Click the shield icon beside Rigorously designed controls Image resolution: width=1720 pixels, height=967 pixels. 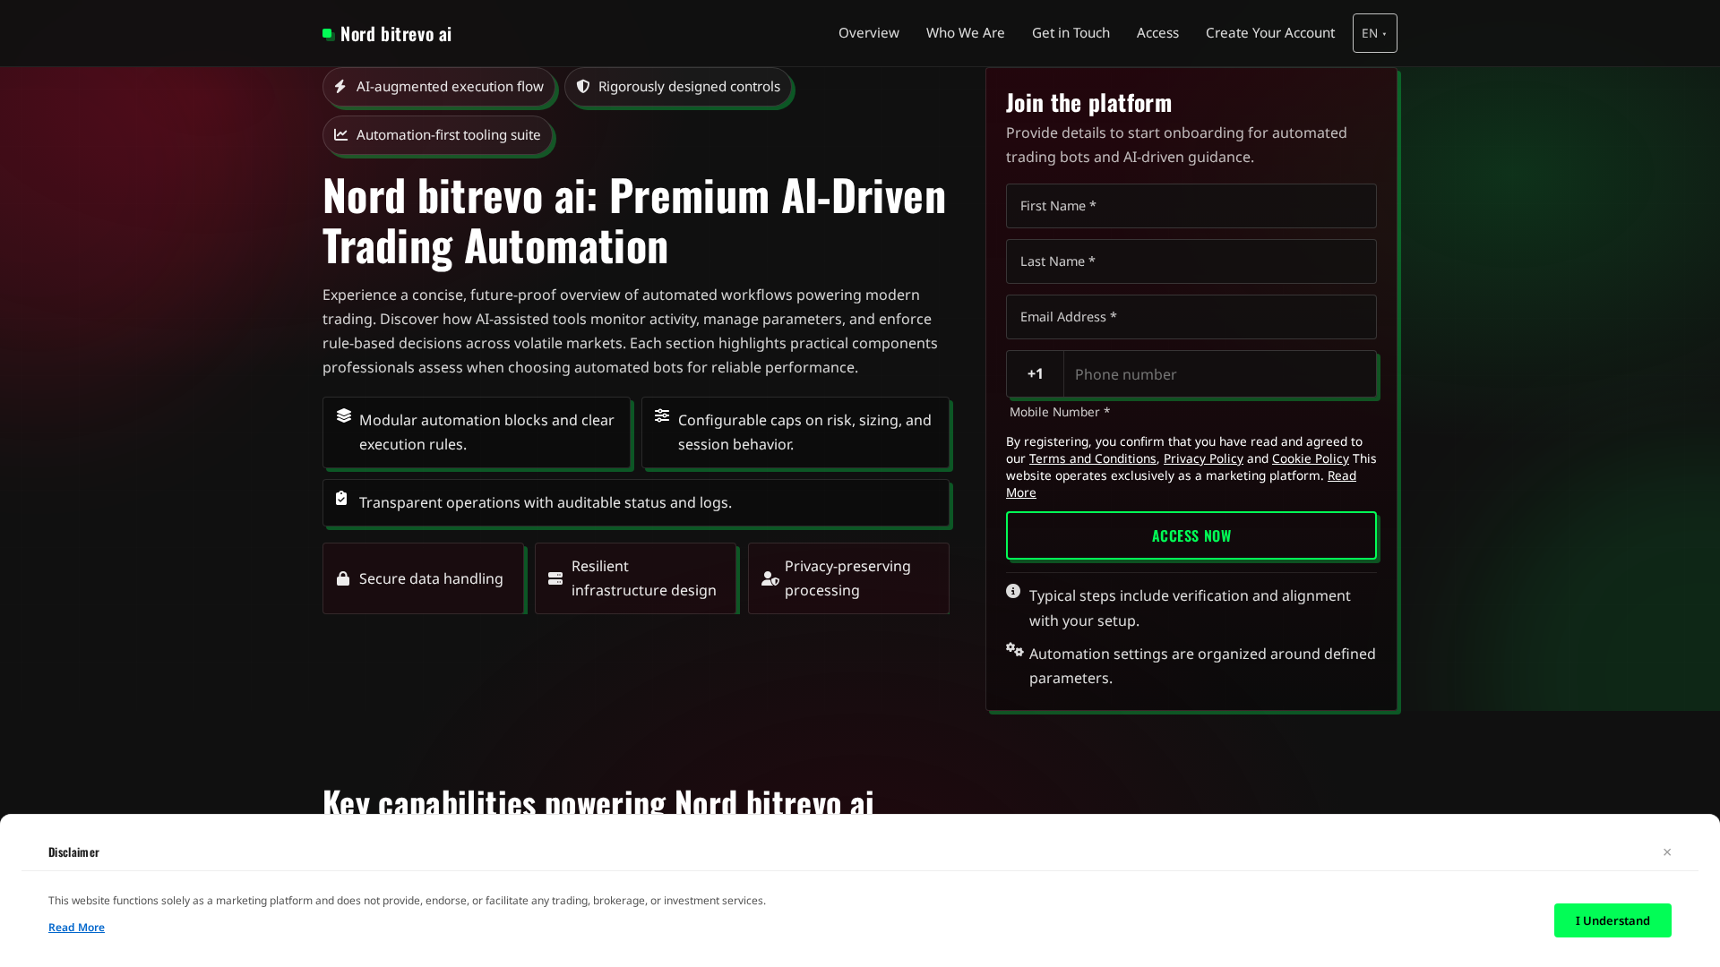point(583,87)
